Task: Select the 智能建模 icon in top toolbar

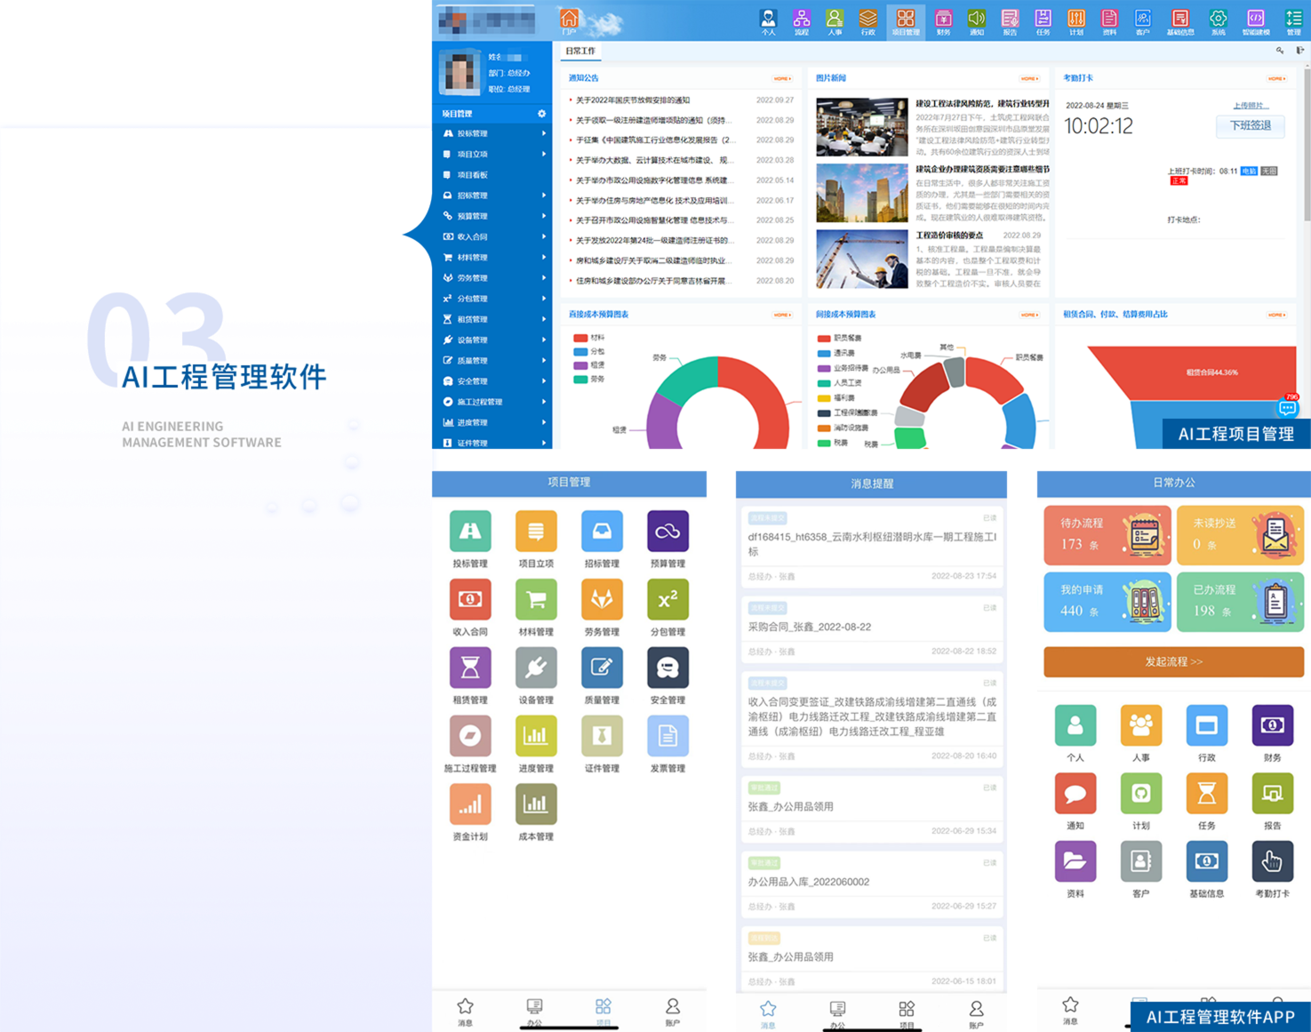Action: (1255, 20)
